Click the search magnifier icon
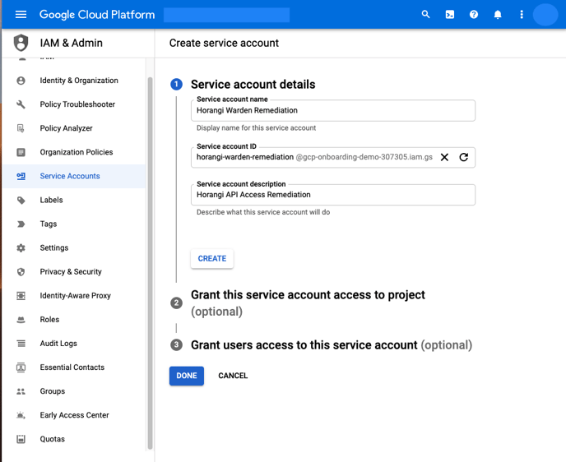This screenshot has width=566, height=462. click(x=425, y=15)
